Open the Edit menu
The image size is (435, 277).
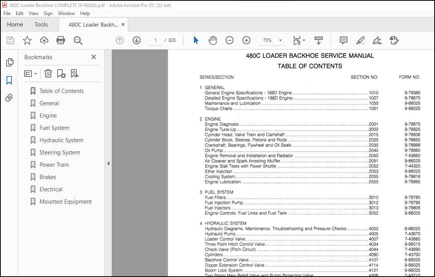(20, 13)
